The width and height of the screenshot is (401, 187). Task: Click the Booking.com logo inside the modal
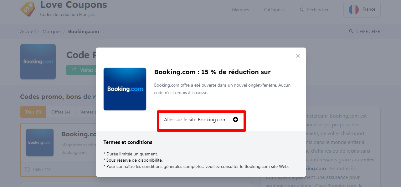pos(125,89)
